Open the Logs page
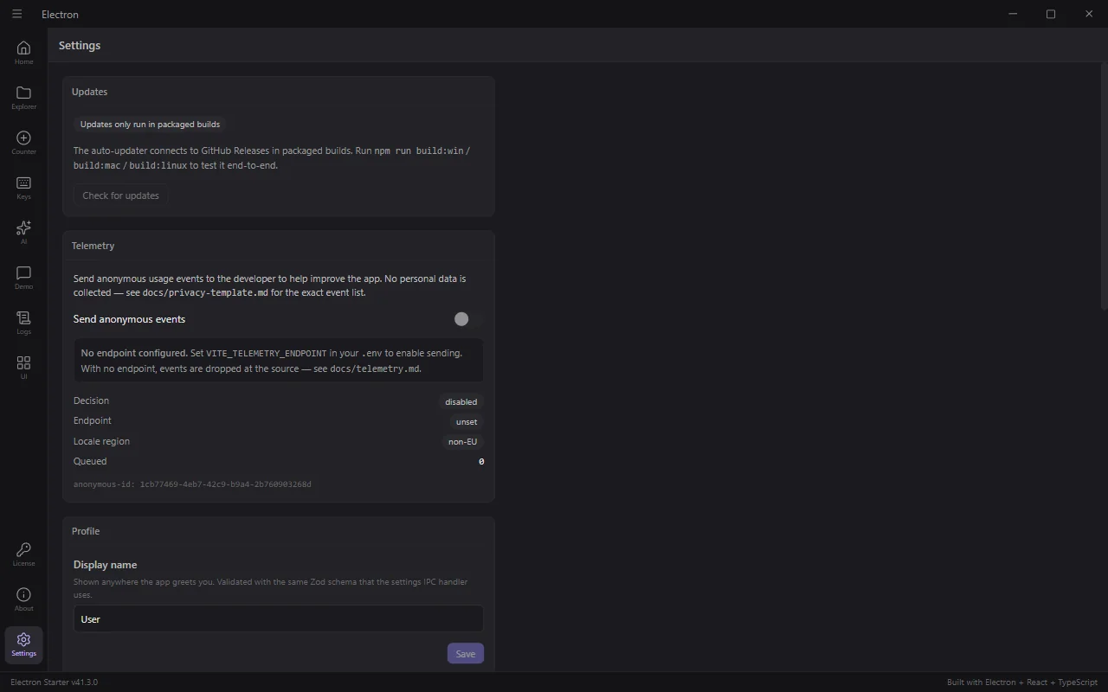The image size is (1108, 692). coord(23,323)
